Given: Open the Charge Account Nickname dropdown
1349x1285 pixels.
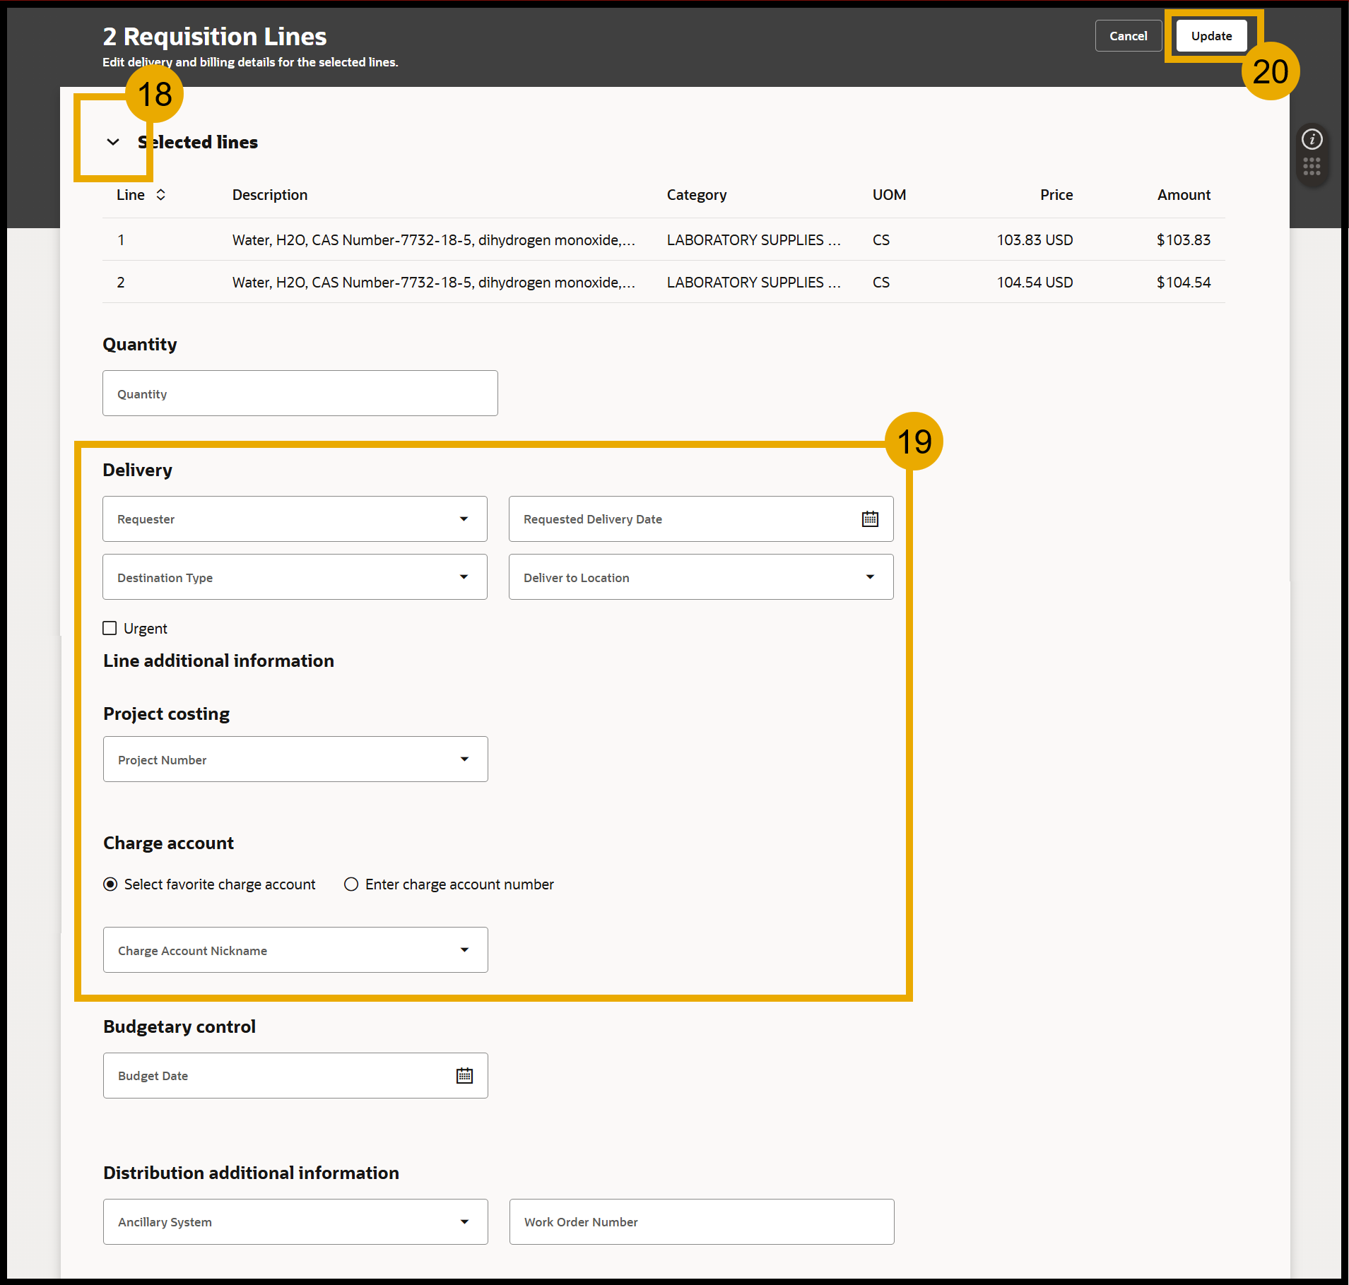Looking at the screenshot, I should (x=464, y=950).
